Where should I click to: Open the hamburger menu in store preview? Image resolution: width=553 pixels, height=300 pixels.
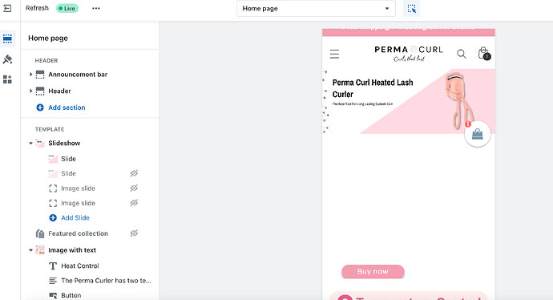[334, 54]
